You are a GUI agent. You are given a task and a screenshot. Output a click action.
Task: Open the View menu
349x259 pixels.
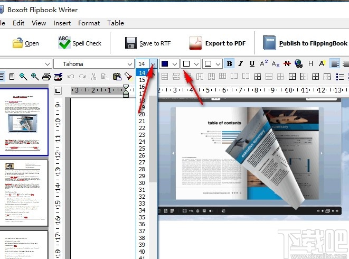(39, 23)
